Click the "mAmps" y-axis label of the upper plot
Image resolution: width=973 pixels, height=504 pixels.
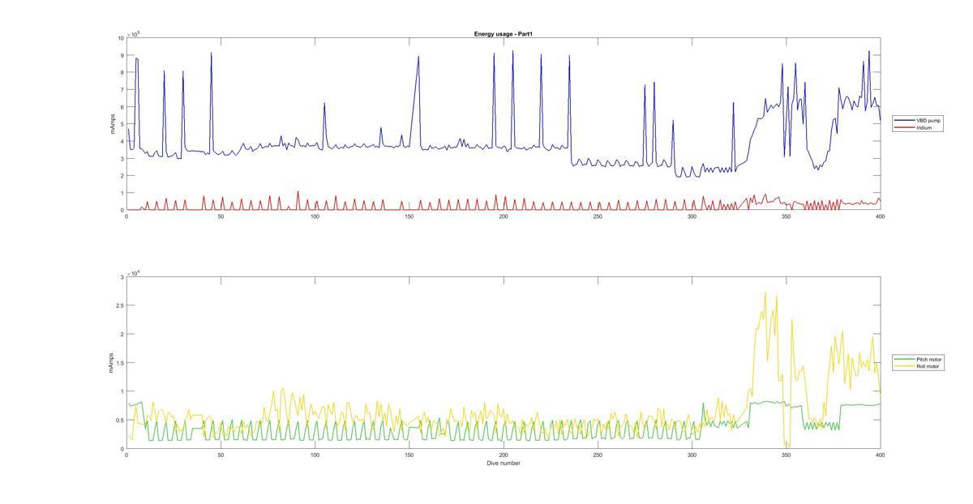click(113, 124)
